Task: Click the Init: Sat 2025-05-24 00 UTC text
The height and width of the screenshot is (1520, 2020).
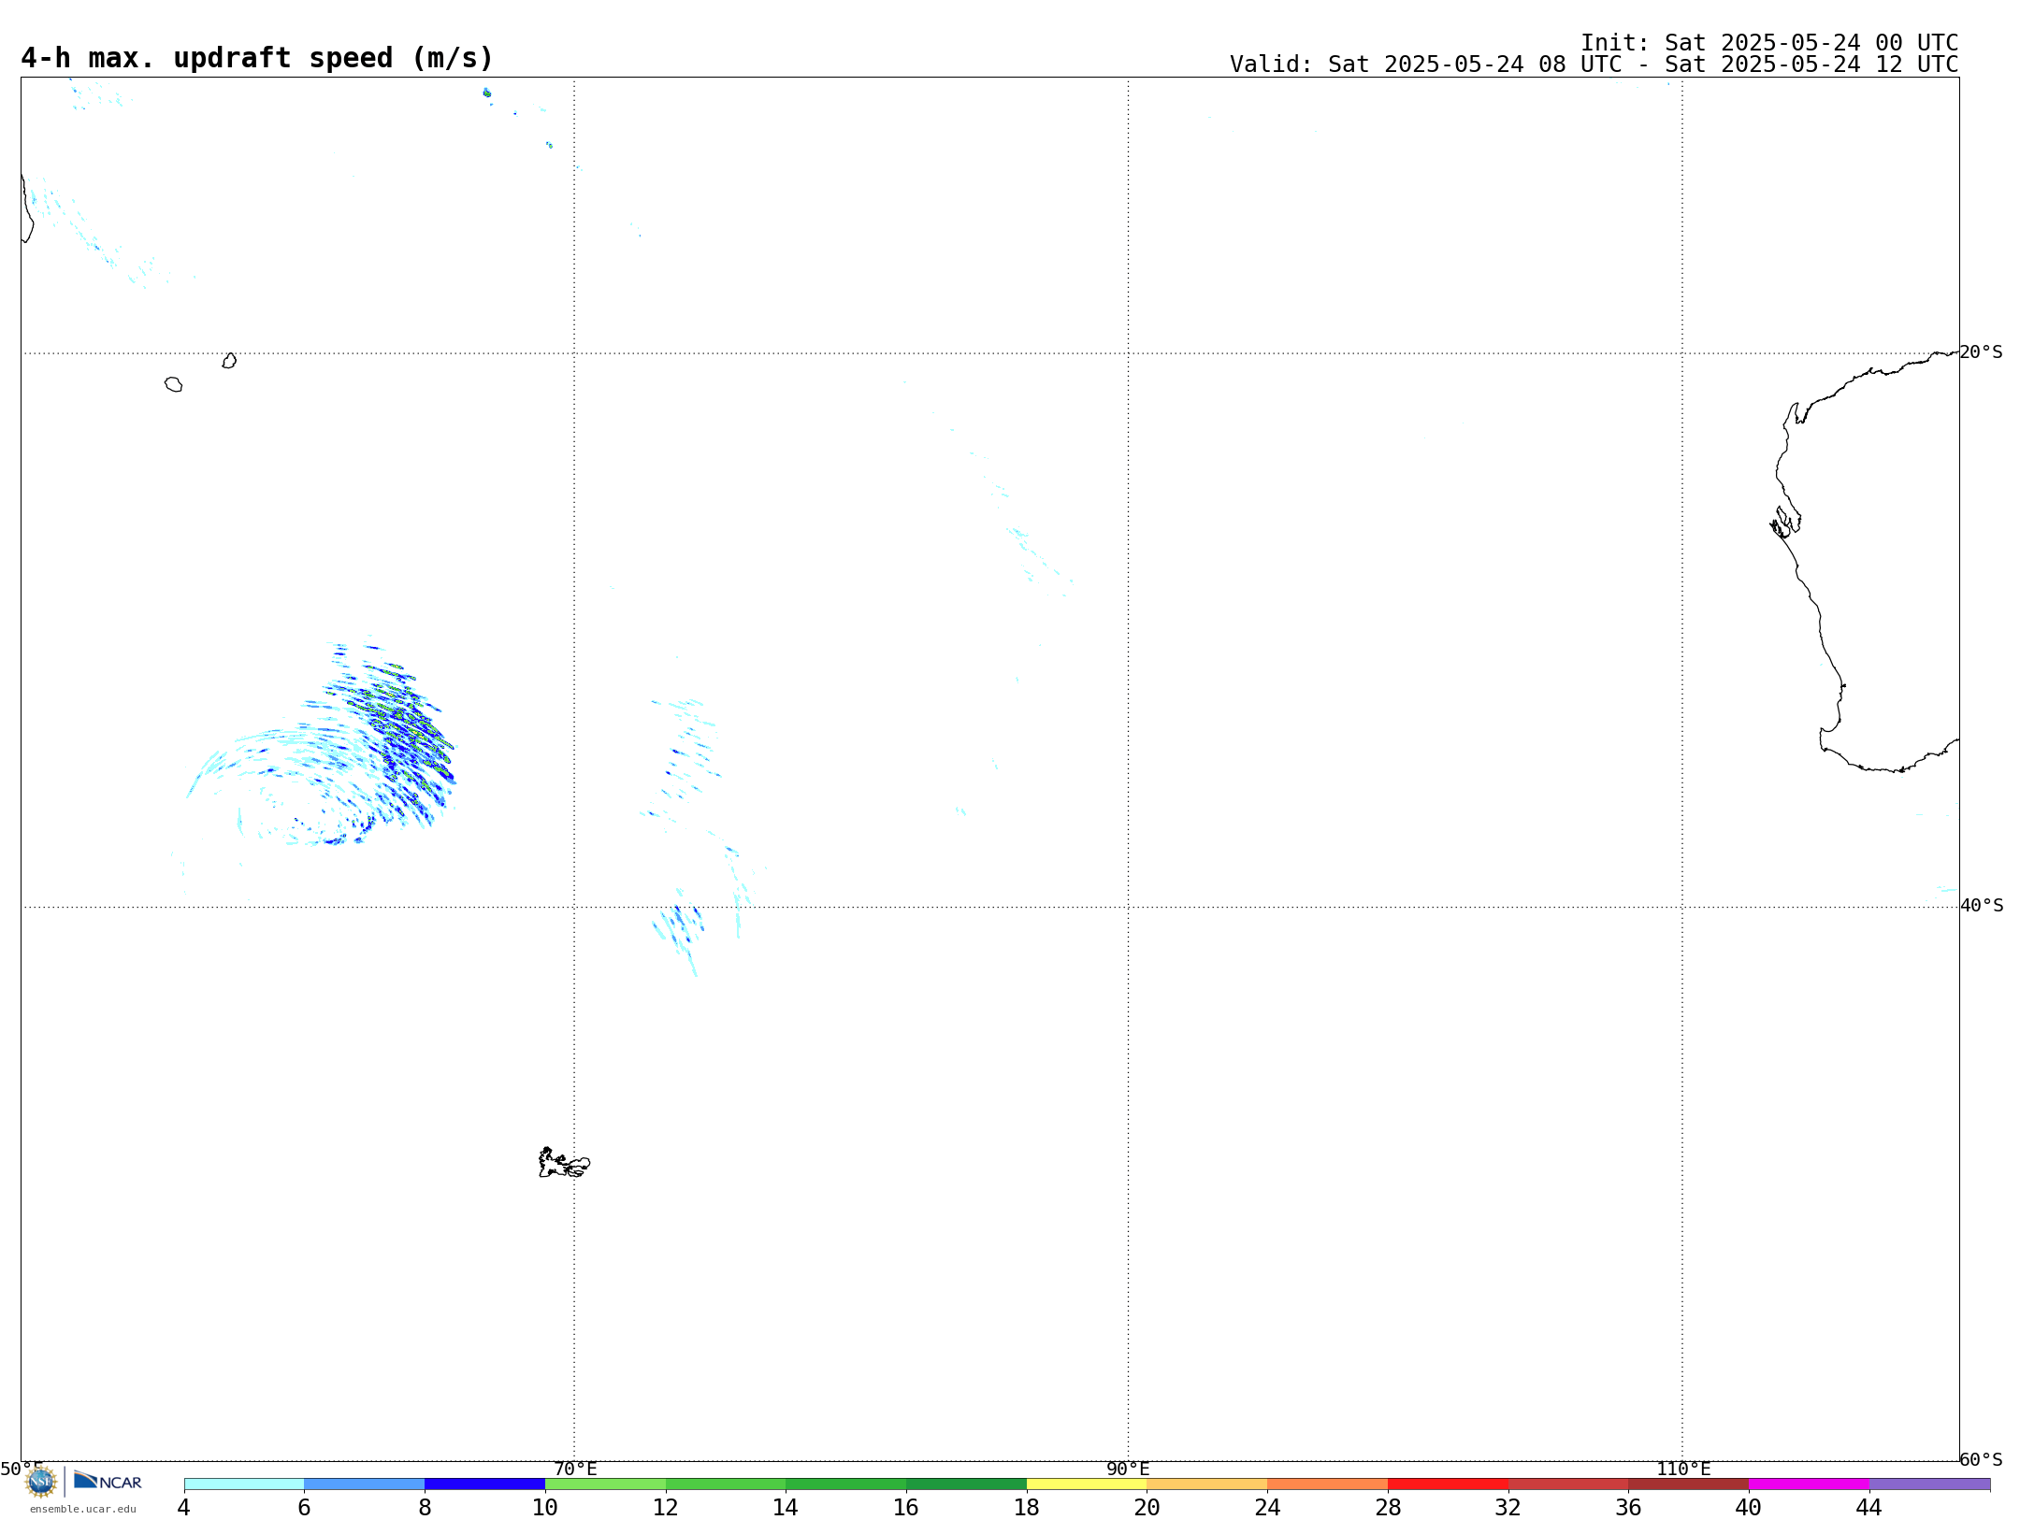Action: pos(1769,43)
